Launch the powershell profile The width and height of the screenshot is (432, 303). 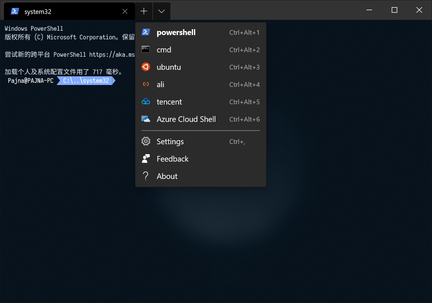[201, 32]
